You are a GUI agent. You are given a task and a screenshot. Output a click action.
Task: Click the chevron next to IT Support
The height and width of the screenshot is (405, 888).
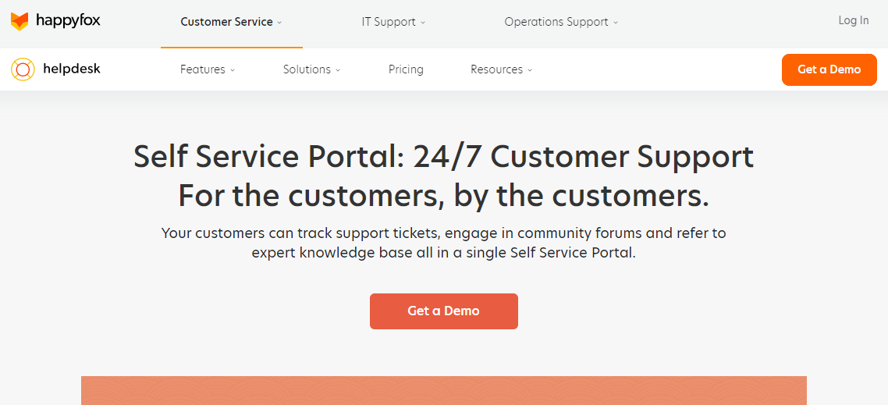click(x=422, y=23)
